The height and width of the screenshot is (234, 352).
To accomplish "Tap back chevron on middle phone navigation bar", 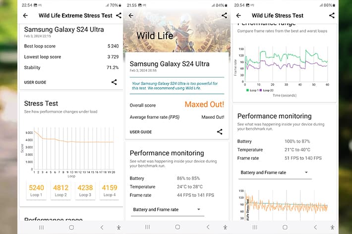I will pos(208,227).
